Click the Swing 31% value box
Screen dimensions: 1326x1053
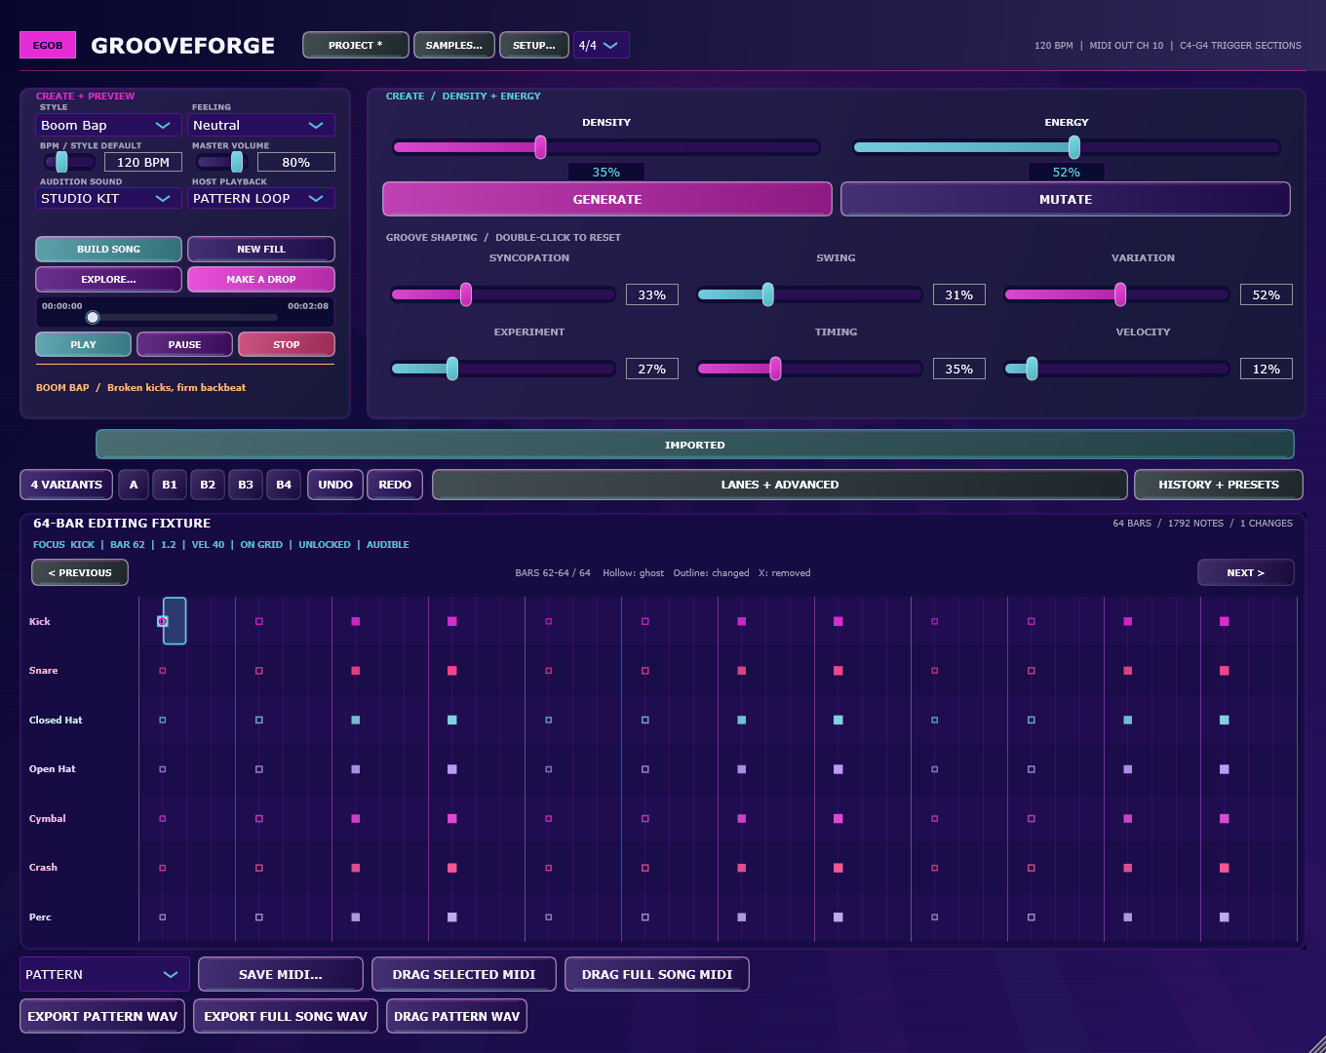[959, 294]
